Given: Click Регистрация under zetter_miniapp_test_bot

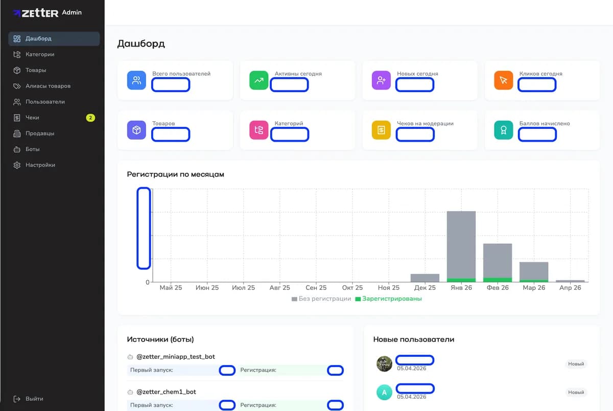Looking at the screenshot, I should pyautogui.click(x=258, y=370).
